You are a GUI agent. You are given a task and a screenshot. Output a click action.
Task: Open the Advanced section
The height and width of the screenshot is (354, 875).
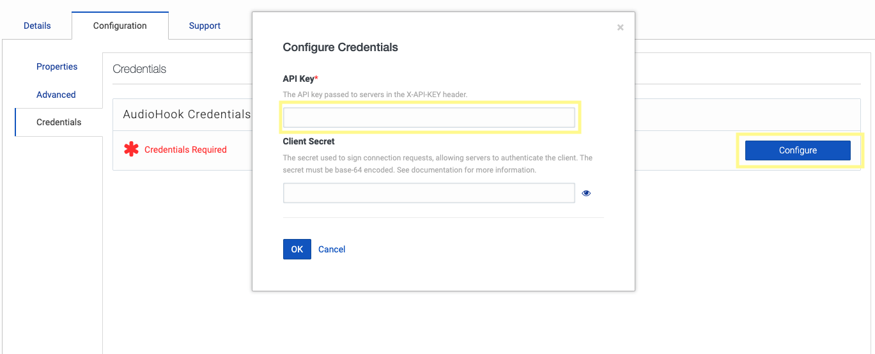(x=56, y=95)
